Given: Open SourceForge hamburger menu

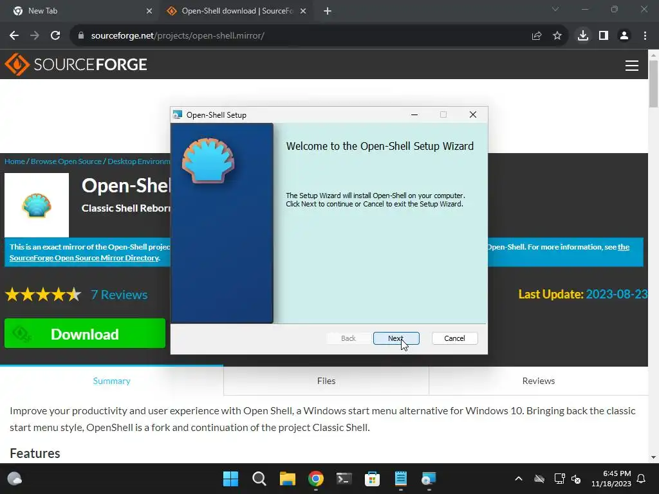Looking at the screenshot, I should point(632,66).
